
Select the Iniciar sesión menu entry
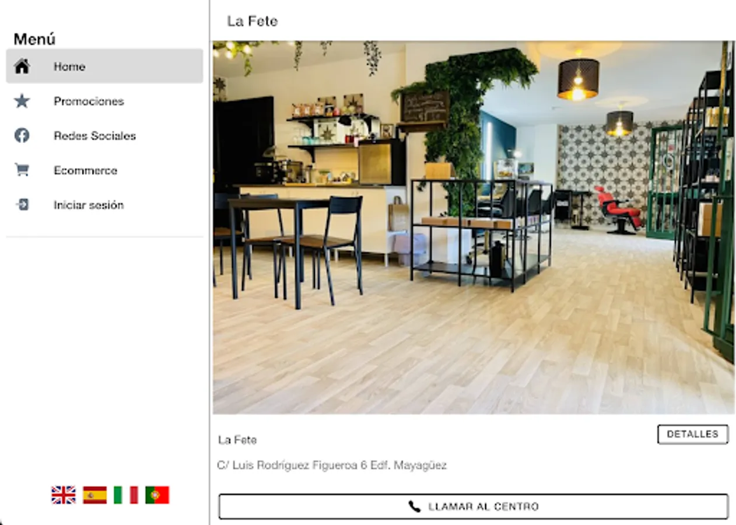point(105,204)
